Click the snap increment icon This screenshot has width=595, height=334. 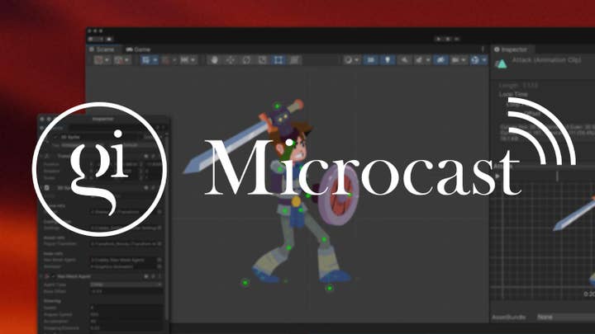[x=184, y=60]
